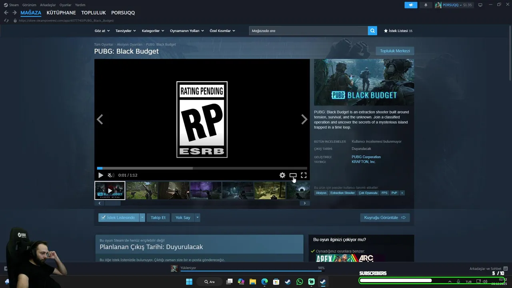Open the KRAFTON, Inc. publisher link

click(364, 162)
